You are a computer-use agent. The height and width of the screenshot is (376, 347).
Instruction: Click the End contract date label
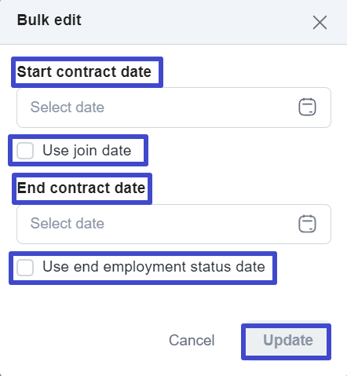click(81, 188)
